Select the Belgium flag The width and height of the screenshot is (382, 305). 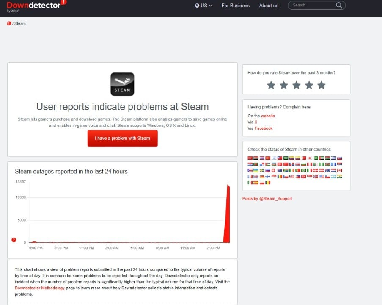pos(268,183)
